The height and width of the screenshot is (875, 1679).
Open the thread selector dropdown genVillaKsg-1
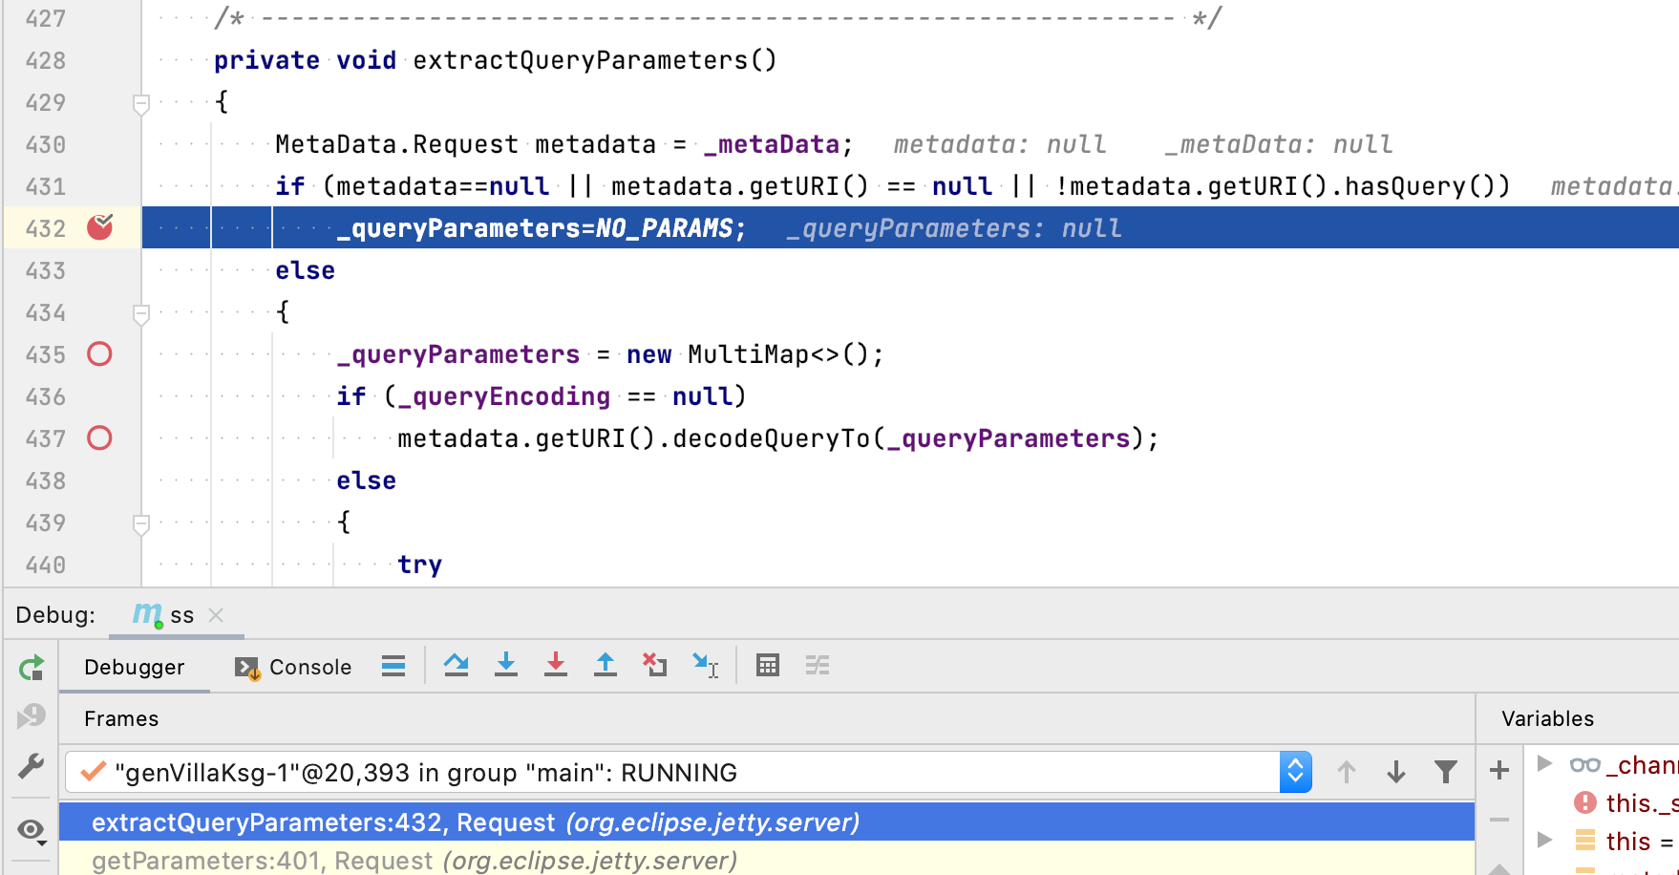point(1295,772)
